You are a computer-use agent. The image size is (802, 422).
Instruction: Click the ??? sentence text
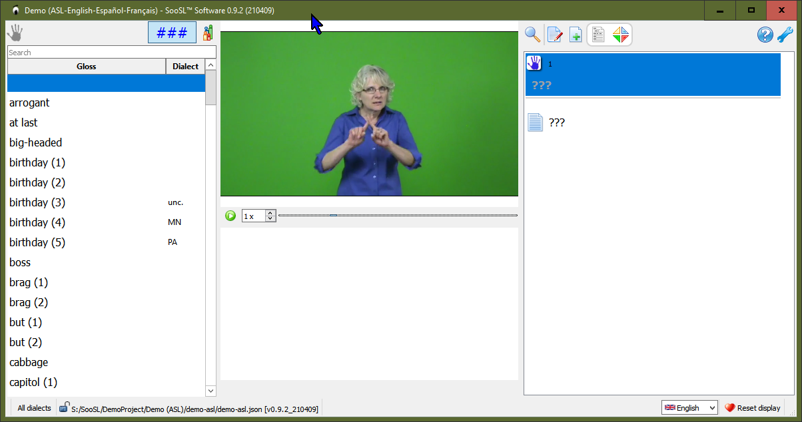557,122
